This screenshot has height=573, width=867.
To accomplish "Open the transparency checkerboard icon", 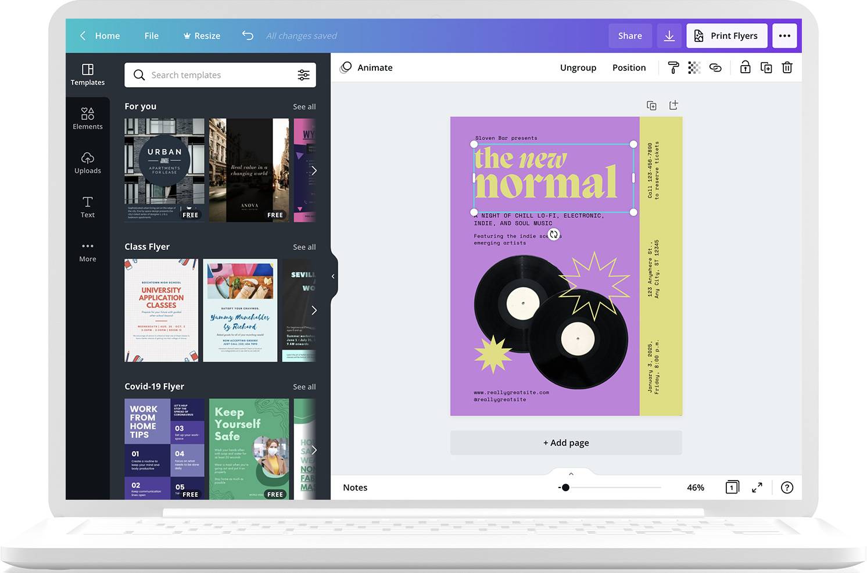I will point(694,68).
